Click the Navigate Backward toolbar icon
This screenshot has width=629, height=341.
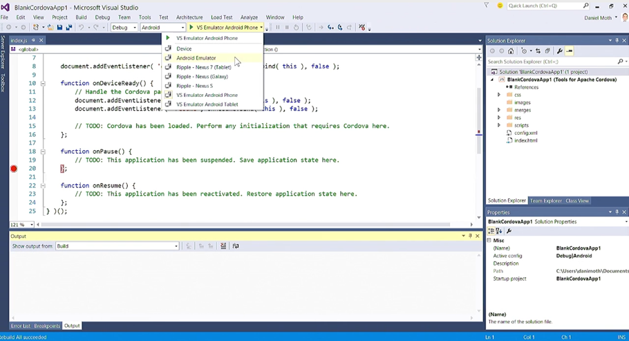[9, 27]
